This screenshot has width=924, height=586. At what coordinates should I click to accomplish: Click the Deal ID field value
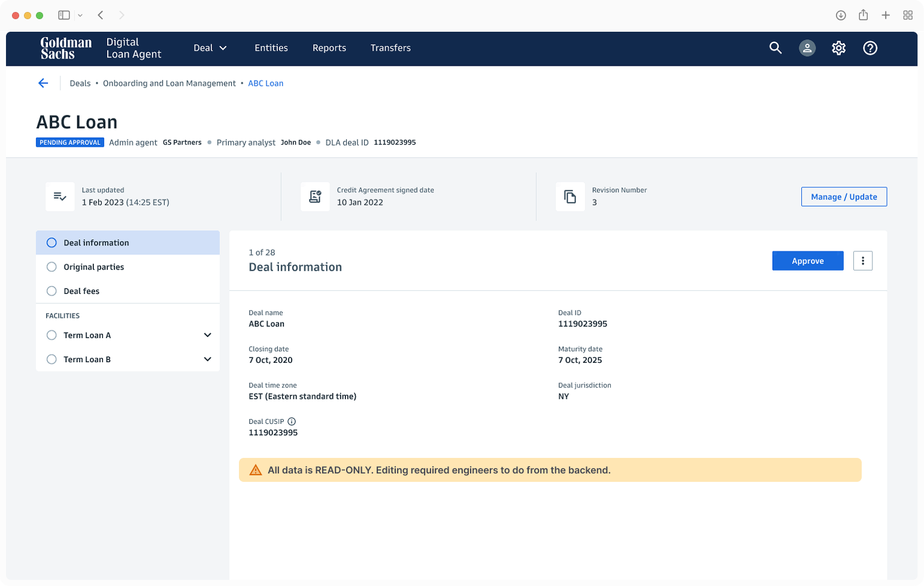point(583,324)
